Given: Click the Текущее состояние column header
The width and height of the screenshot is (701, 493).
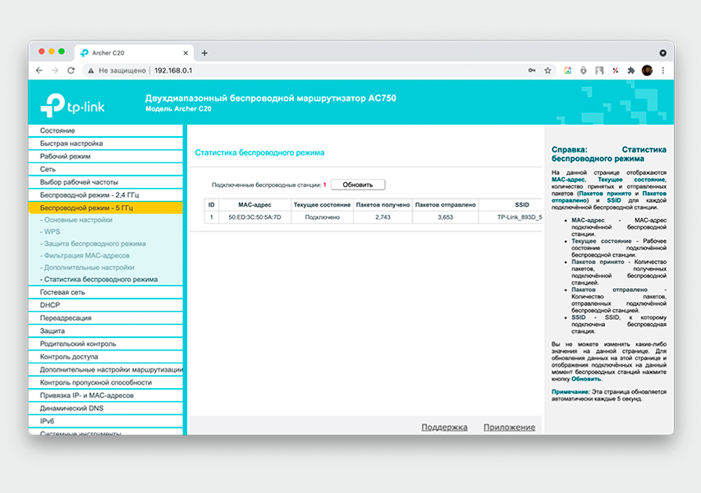Looking at the screenshot, I should coord(322,205).
